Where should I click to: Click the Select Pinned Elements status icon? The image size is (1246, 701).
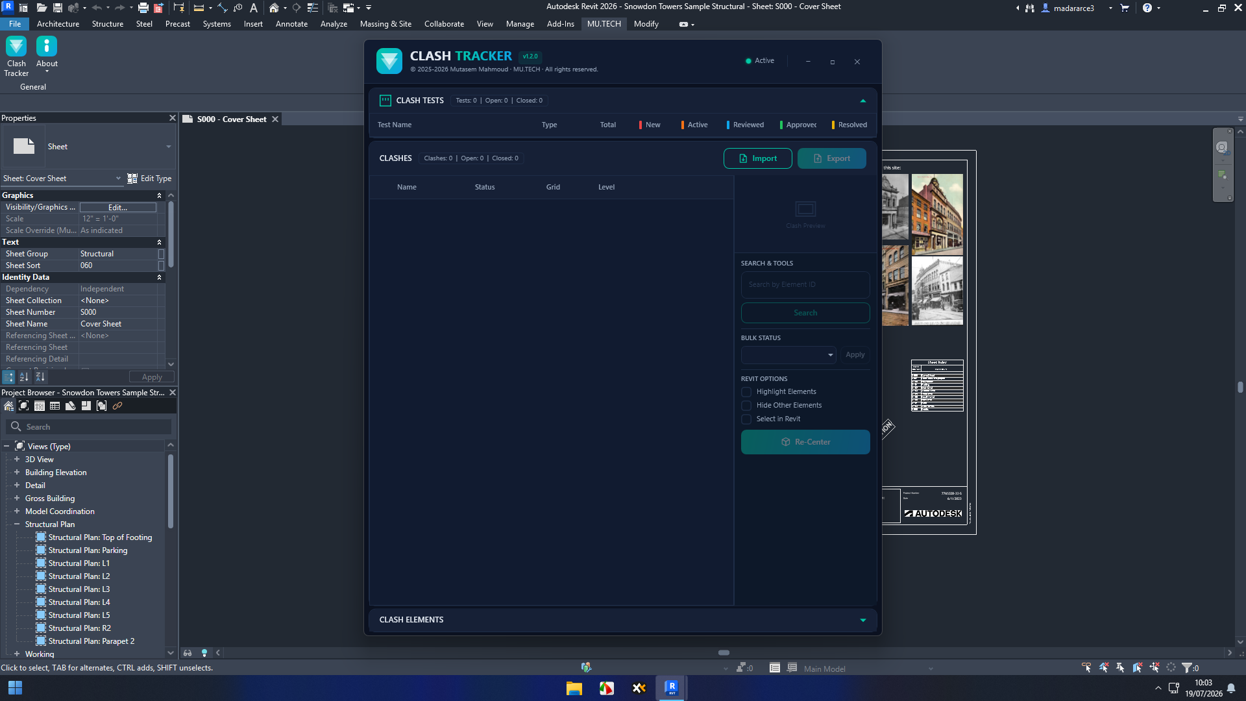pos(1120,668)
